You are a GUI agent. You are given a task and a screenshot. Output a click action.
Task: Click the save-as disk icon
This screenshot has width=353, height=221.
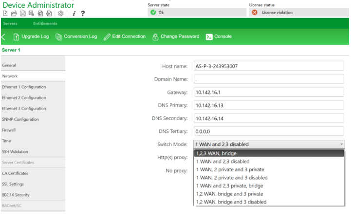point(31,13)
